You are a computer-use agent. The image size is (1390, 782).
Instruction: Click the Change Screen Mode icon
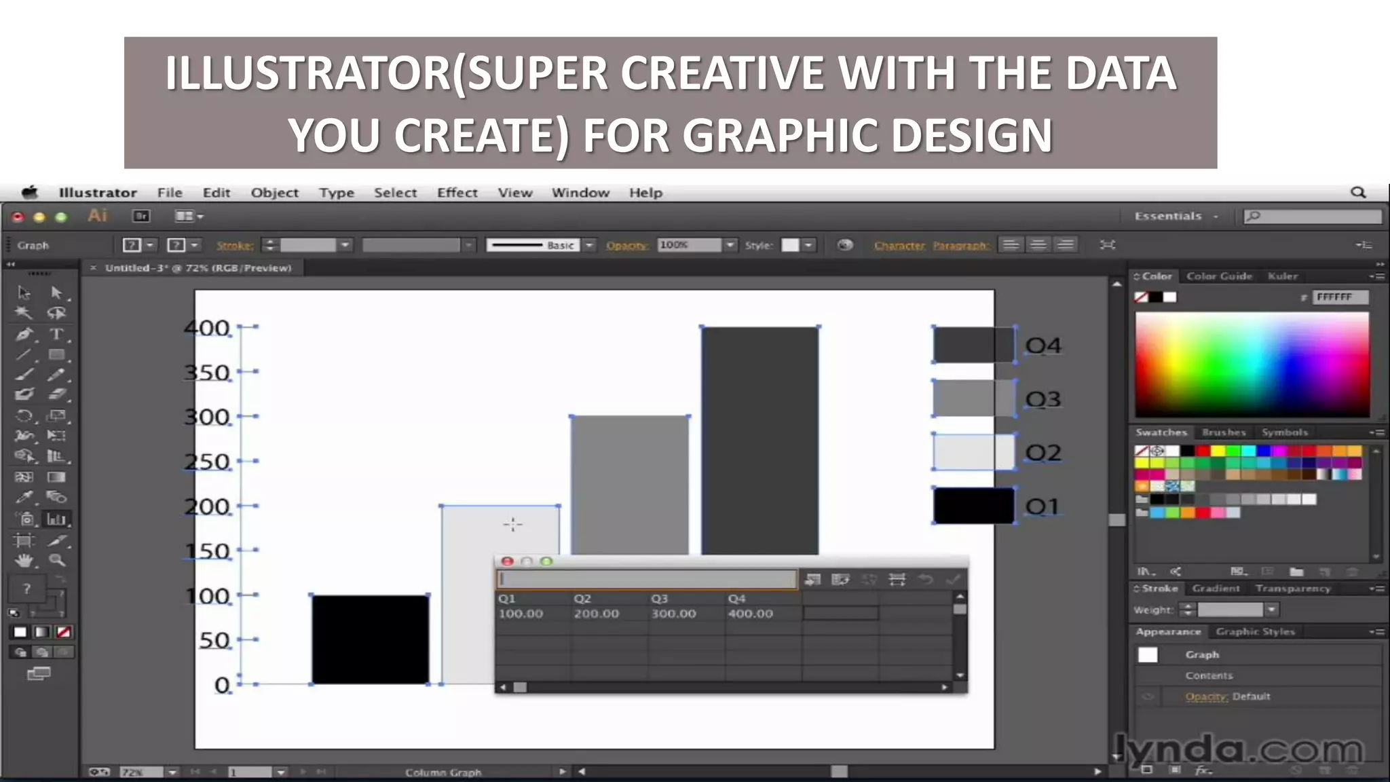point(39,673)
